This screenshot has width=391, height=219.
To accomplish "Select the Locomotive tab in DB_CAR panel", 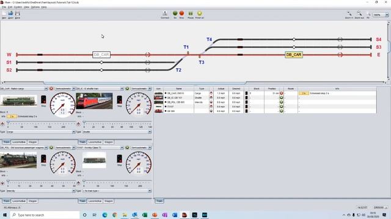I will pyautogui.click(x=19, y=142).
